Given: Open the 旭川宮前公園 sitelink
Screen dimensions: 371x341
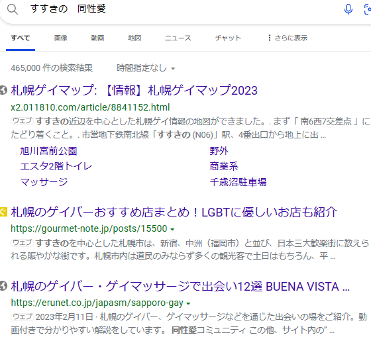Looking at the screenshot, I should click(48, 151).
